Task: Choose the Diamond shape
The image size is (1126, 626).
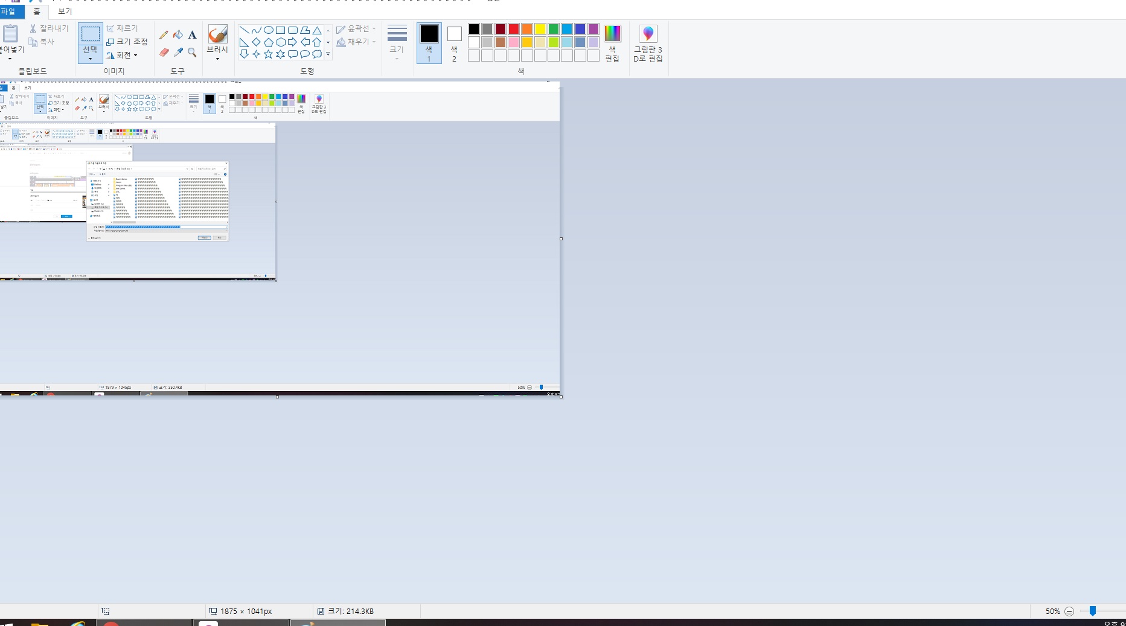Action: [x=256, y=42]
